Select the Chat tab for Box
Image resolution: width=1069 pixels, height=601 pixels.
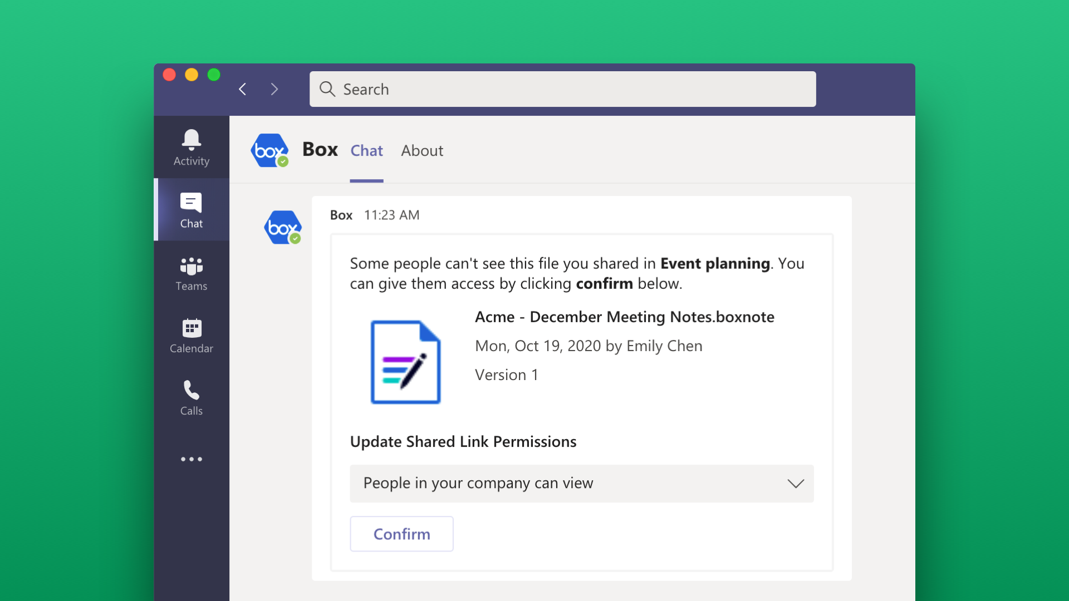tap(366, 151)
